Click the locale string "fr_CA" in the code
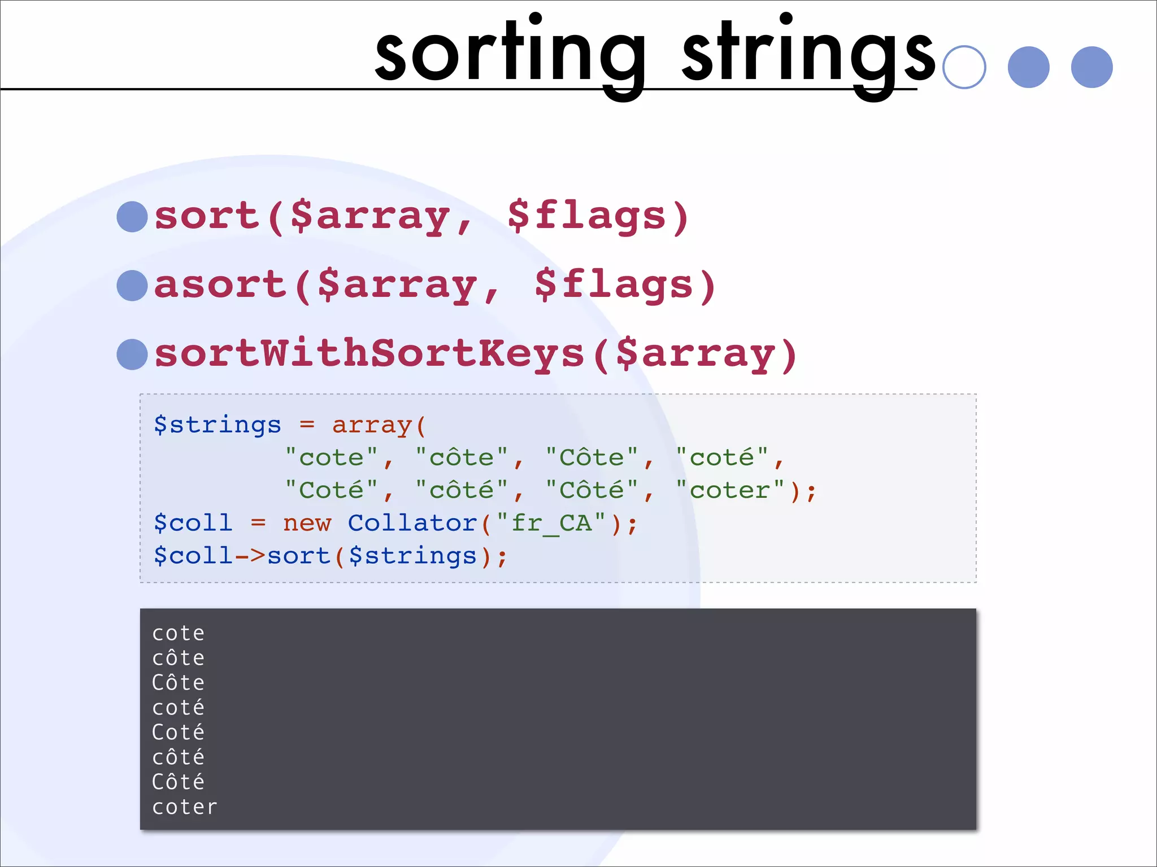Image resolution: width=1157 pixels, height=867 pixels. point(551,523)
